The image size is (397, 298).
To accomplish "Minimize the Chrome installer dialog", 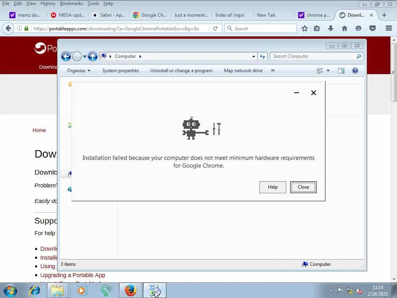I will coord(297,93).
